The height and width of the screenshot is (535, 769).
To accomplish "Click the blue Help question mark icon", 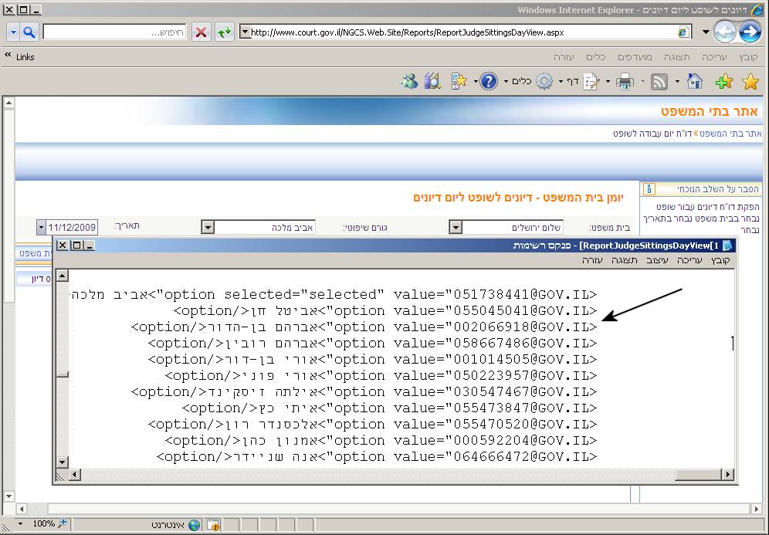I will pos(488,81).
